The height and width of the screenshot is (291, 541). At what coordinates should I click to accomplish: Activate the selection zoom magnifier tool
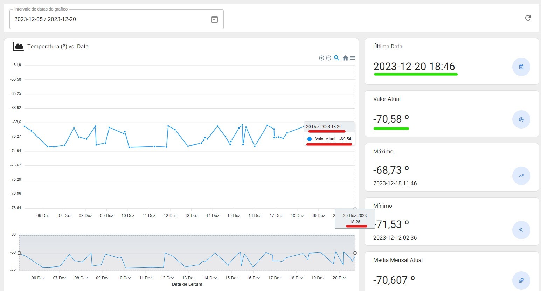[x=337, y=58]
